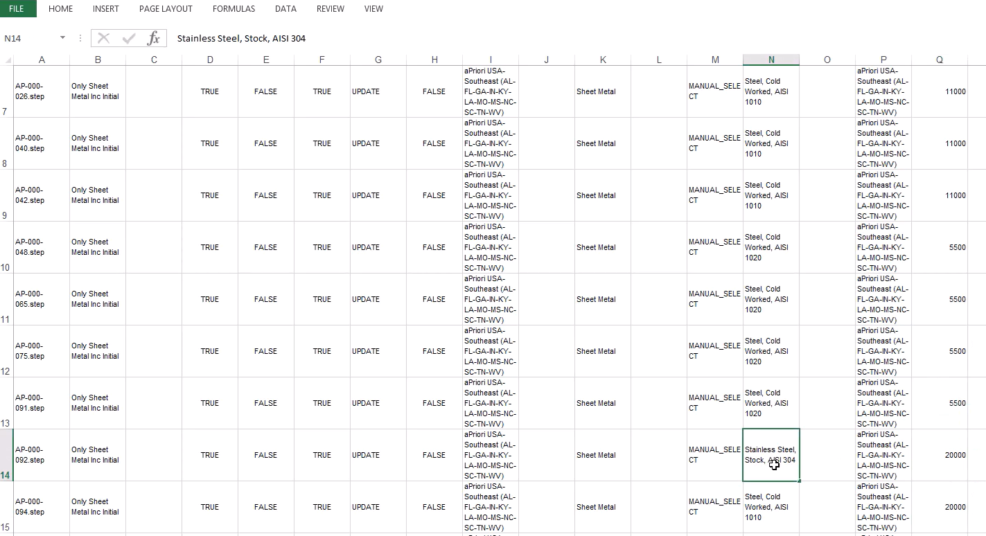Select column N header

click(x=771, y=60)
